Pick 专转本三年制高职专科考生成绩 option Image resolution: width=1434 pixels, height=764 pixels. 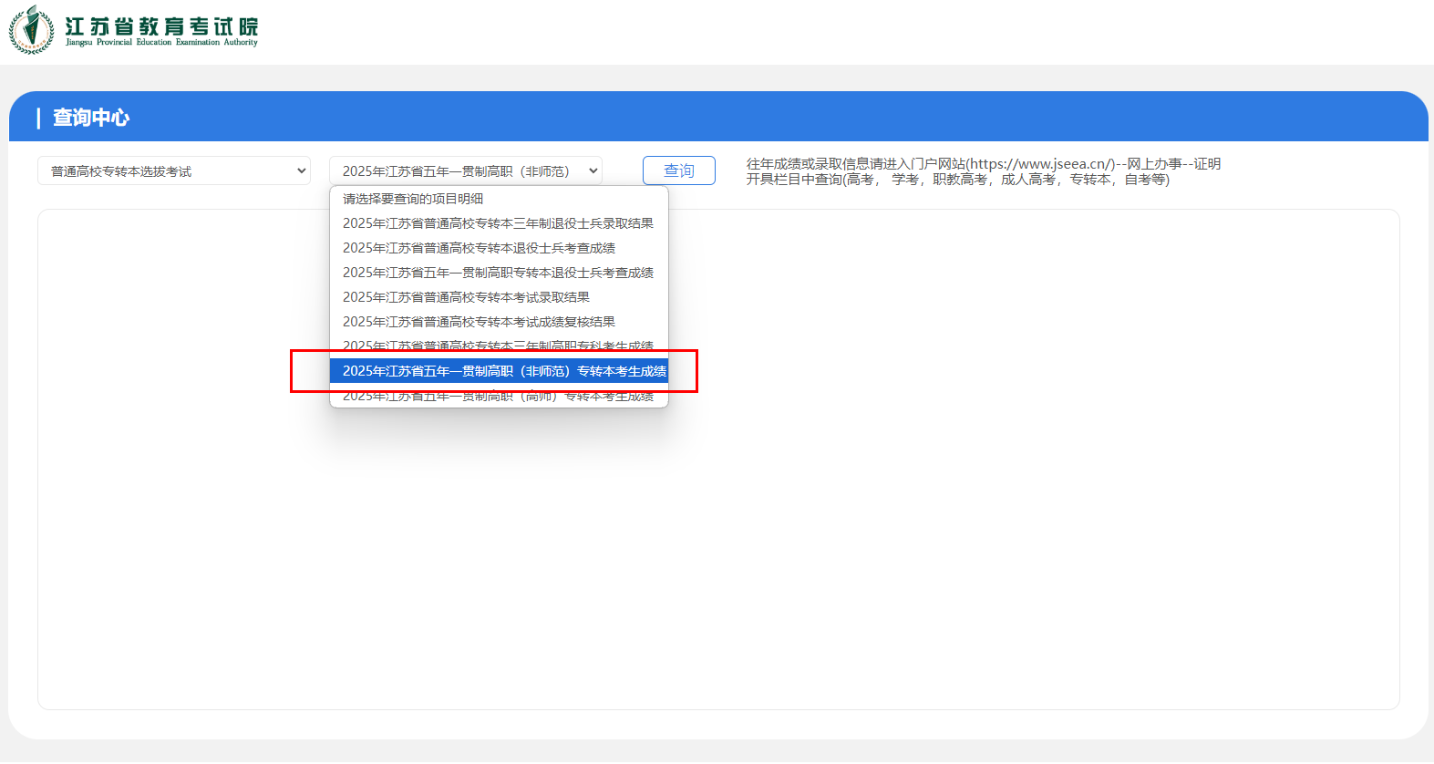point(498,345)
